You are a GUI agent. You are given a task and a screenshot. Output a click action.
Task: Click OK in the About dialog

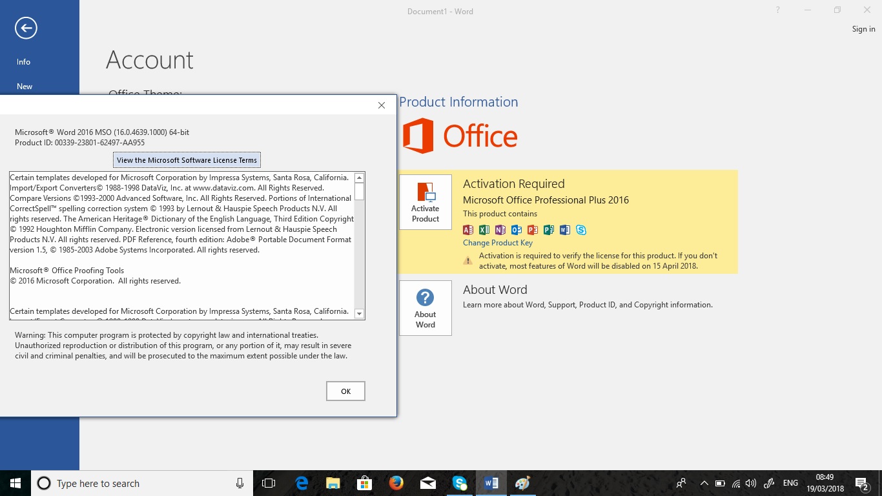[x=345, y=391]
